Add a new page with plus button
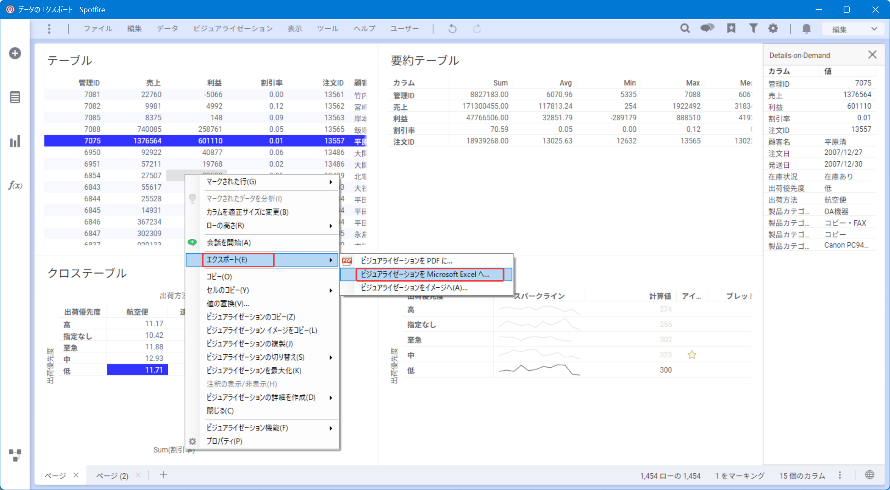This screenshot has height=490, width=890. (163, 475)
